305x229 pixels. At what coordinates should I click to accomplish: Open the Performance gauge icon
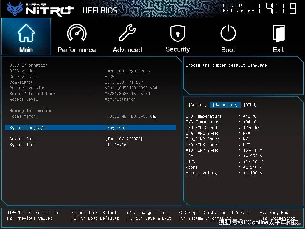pos(77,33)
